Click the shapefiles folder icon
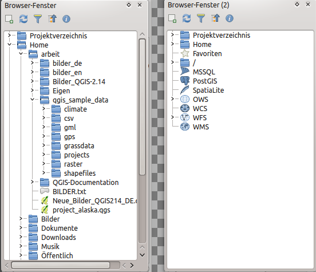The height and width of the screenshot is (272, 316). pos(56,173)
